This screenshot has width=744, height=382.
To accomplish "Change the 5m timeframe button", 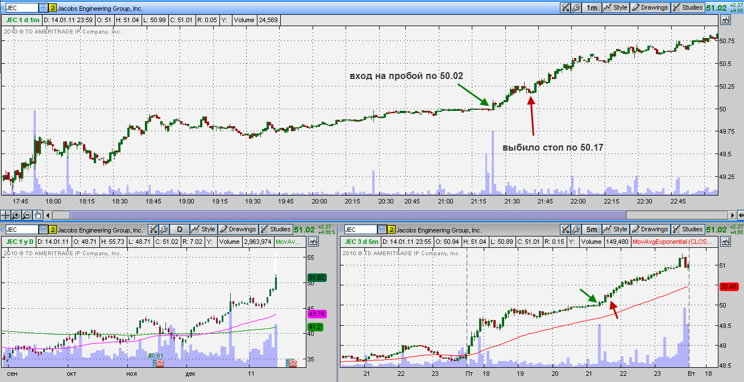I will (591, 230).
